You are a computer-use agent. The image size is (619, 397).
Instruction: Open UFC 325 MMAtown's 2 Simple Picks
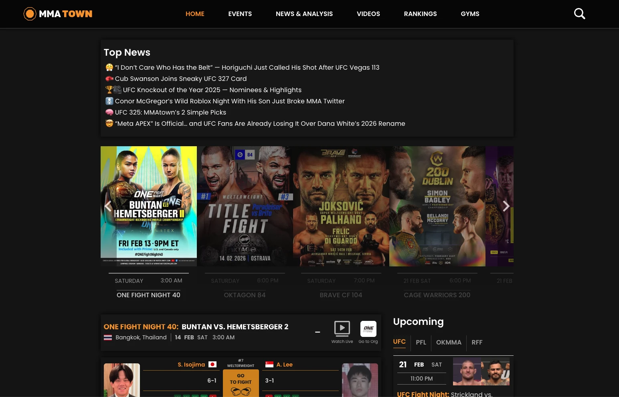(170, 112)
